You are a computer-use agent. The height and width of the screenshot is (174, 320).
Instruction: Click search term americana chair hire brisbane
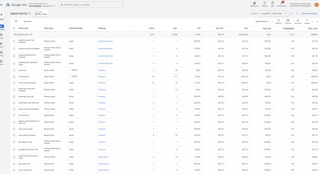click(27, 89)
